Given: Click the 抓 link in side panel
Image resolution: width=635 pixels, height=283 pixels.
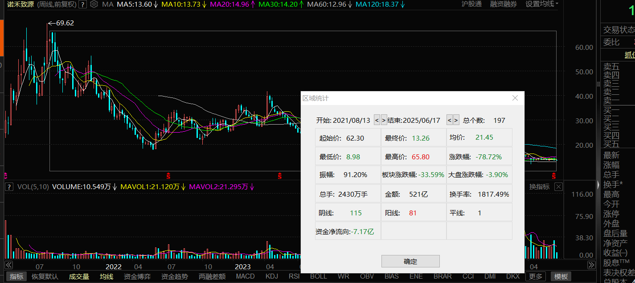Looking at the screenshot, I should tap(630, 55).
